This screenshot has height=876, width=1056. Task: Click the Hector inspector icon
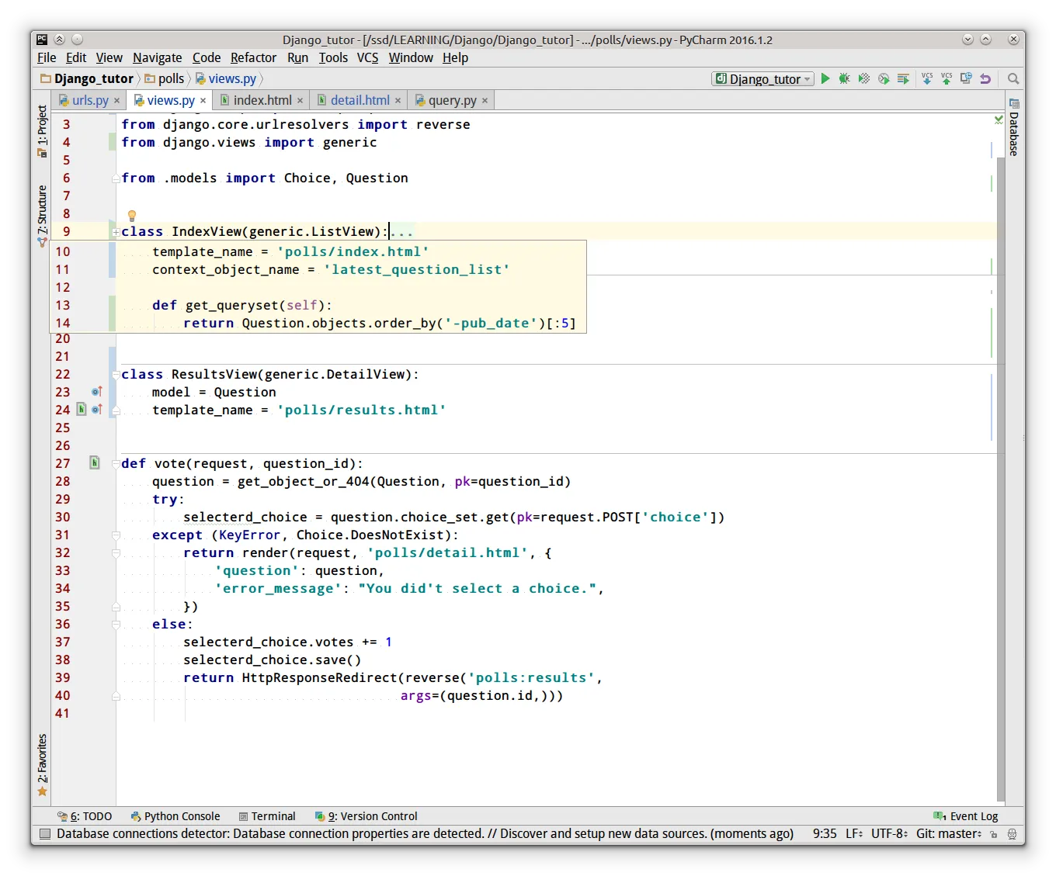point(1012,834)
